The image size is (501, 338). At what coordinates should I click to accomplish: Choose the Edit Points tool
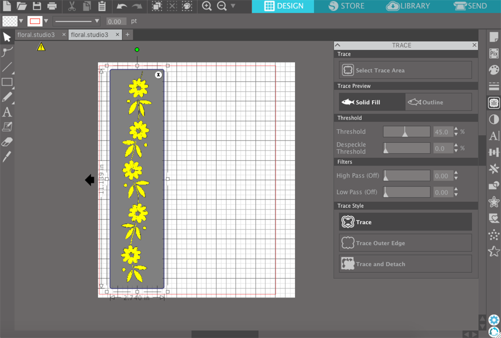[x=7, y=52]
